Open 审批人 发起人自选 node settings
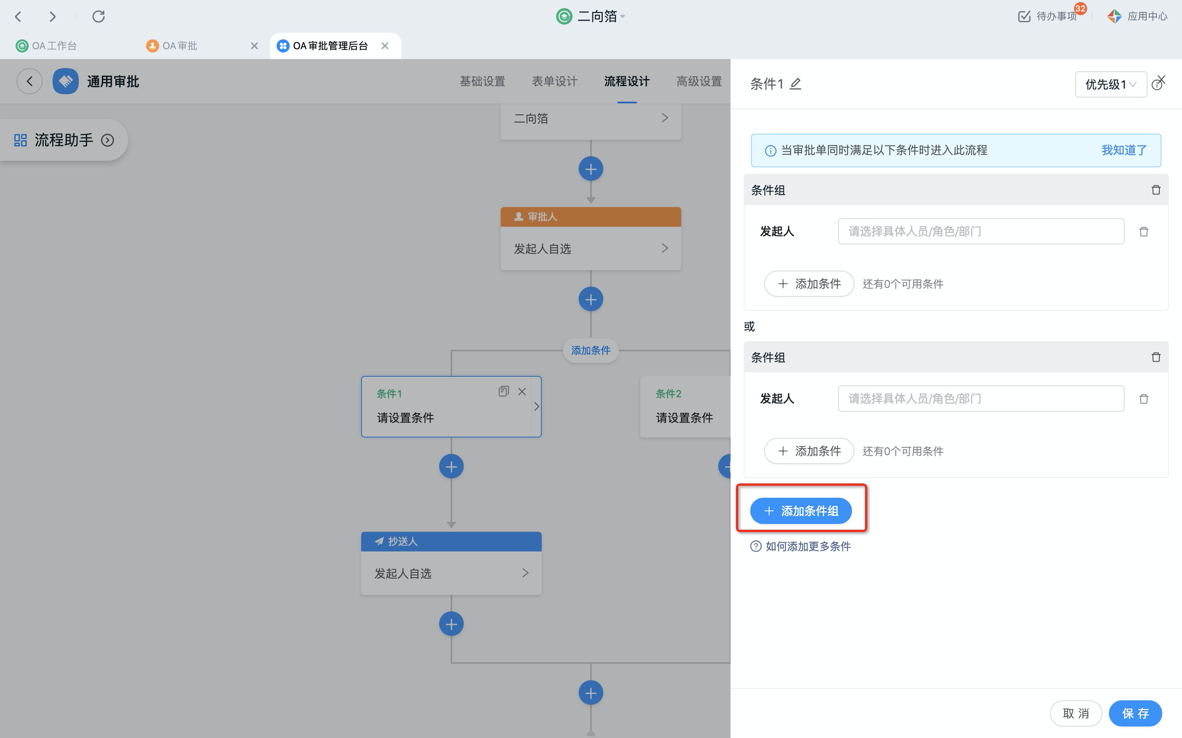This screenshot has width=1182, height=738. pos(591,248)
